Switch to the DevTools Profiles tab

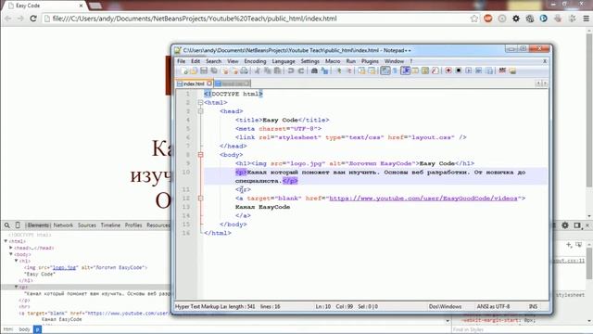(133, 225)
